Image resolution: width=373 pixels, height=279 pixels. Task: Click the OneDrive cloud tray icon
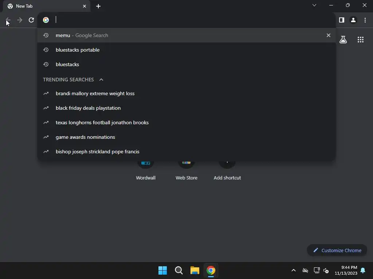pos(305,270)
